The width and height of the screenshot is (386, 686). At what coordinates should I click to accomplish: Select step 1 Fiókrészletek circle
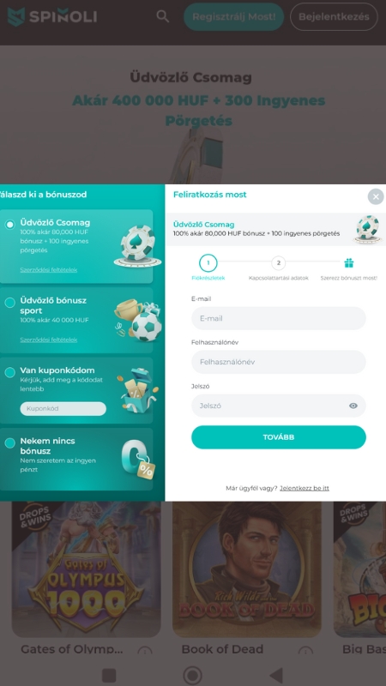(x=208, y=263)
